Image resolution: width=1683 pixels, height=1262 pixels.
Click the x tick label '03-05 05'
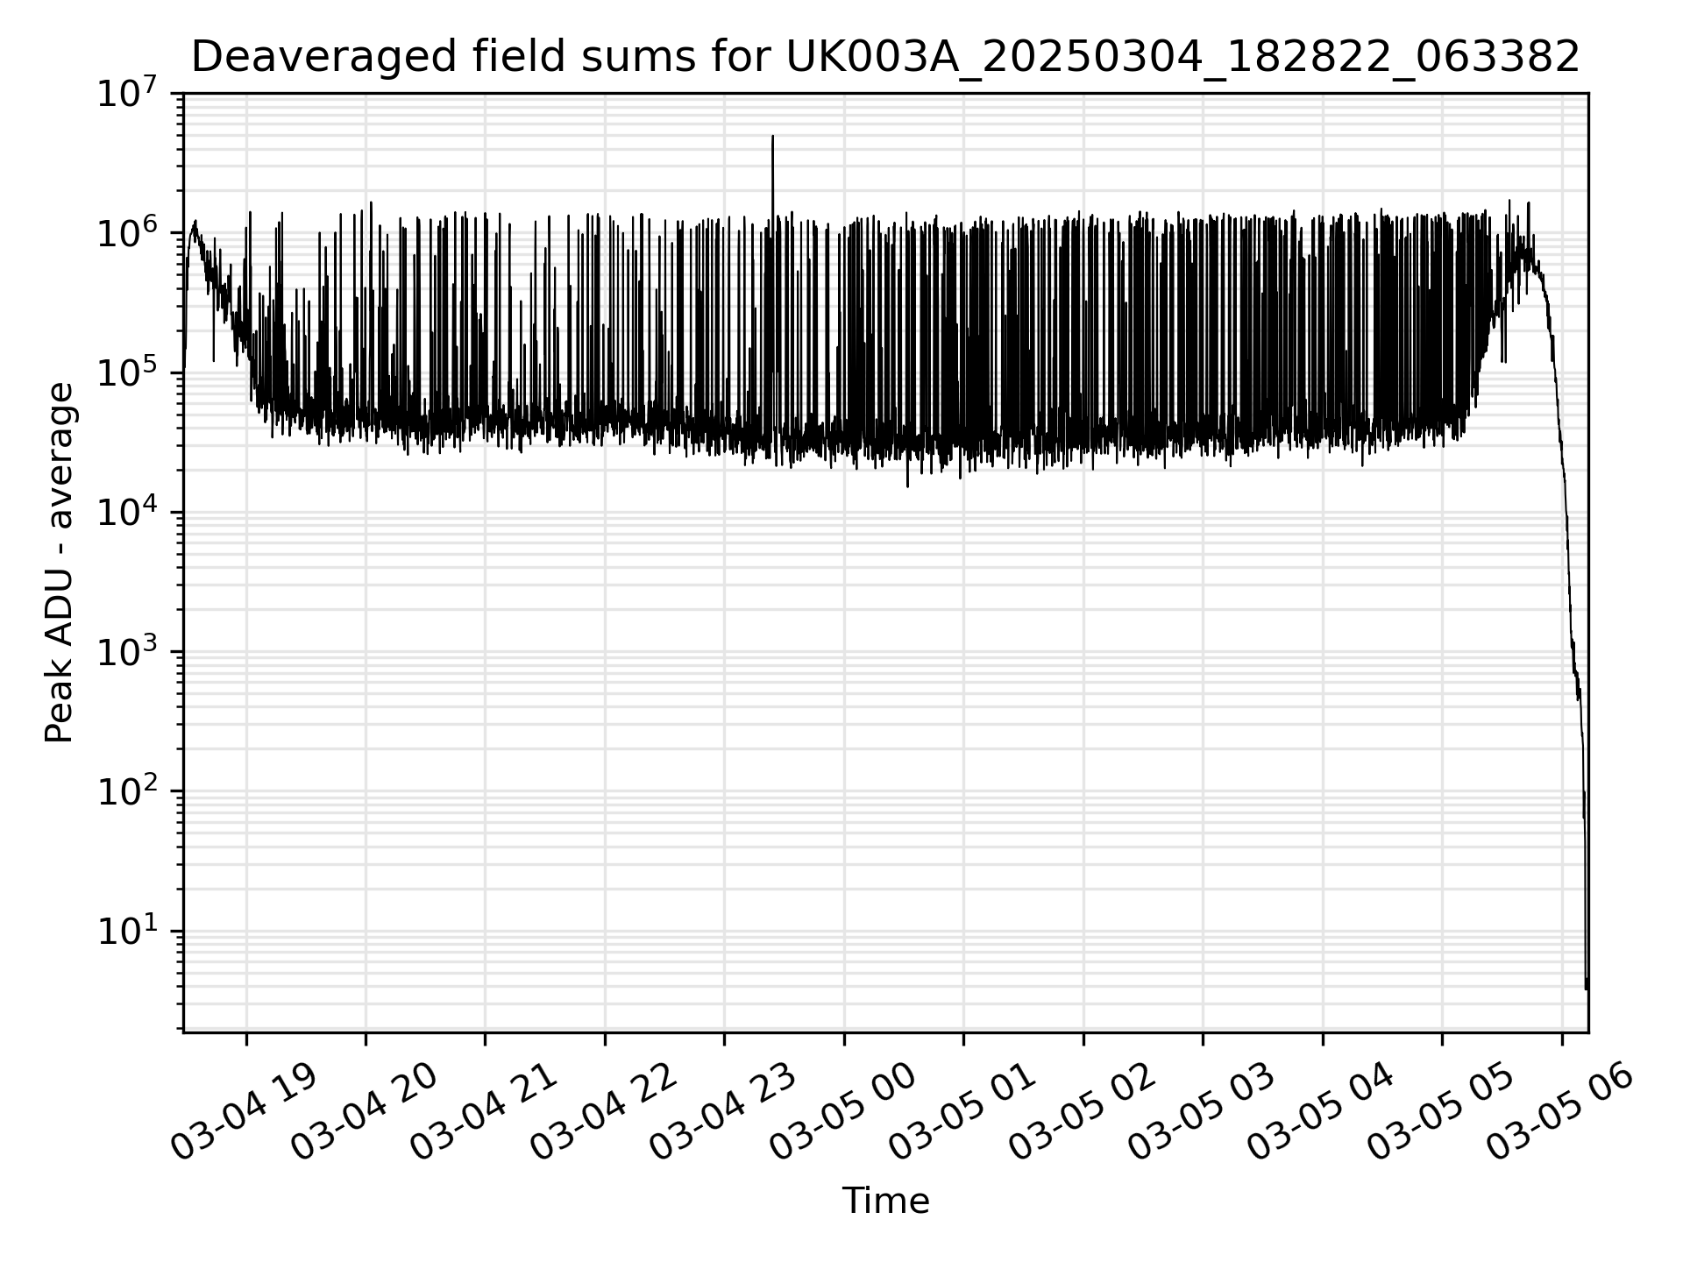(1441, 1112)
